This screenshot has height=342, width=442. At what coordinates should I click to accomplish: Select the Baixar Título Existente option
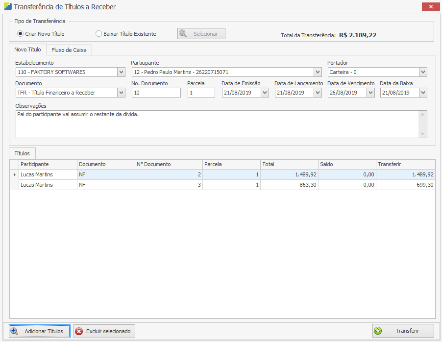click(98, 34)
